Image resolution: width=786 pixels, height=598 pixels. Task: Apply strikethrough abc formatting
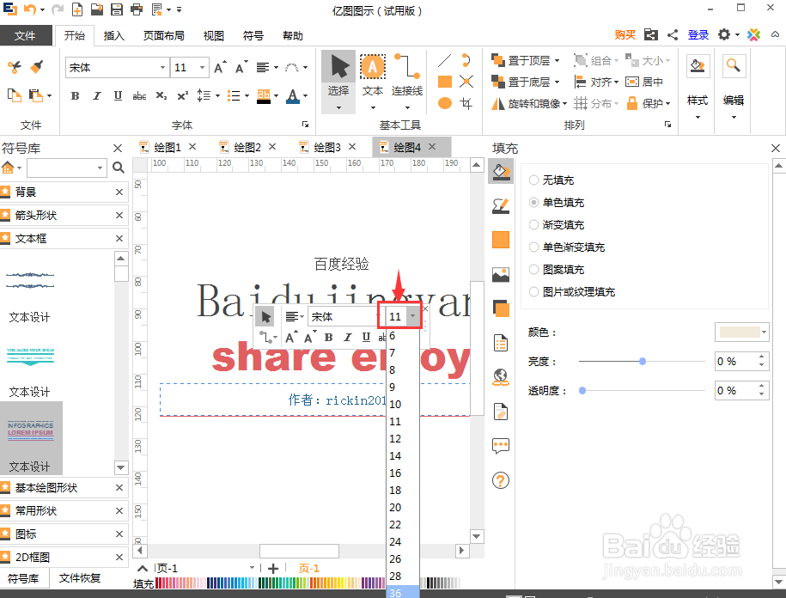coord(139,95)
